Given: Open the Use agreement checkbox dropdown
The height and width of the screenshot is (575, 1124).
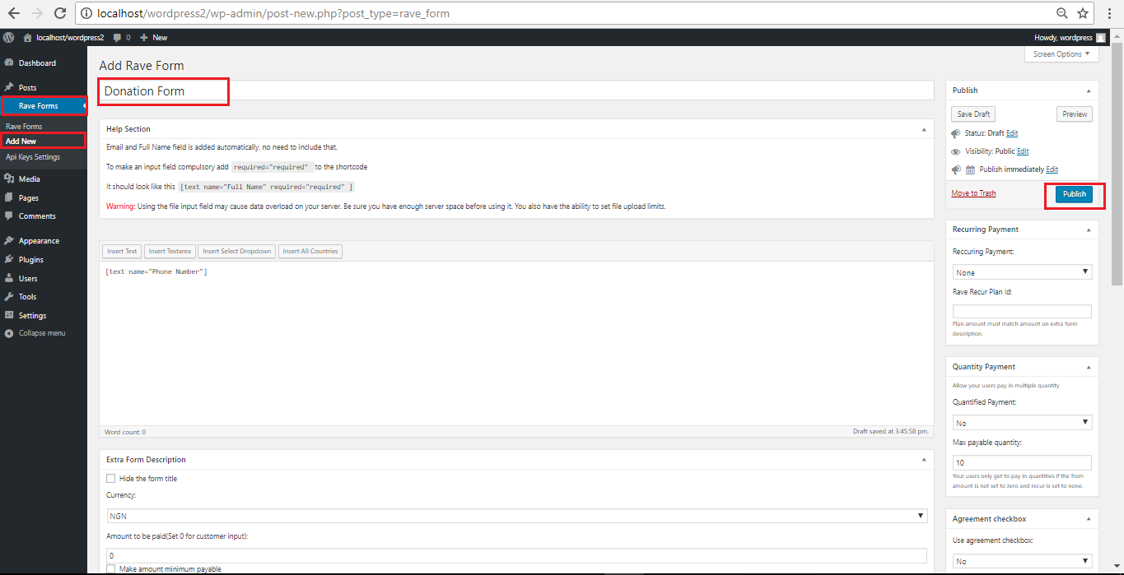Looking at the screenshot, I should pyautogui.click(x=1022, y=561).
